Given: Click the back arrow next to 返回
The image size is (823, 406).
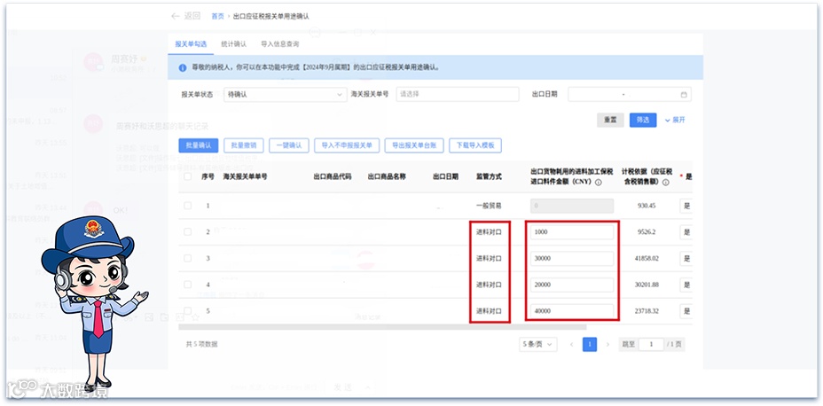Looking at the screenshot, I should coord(176,16).
